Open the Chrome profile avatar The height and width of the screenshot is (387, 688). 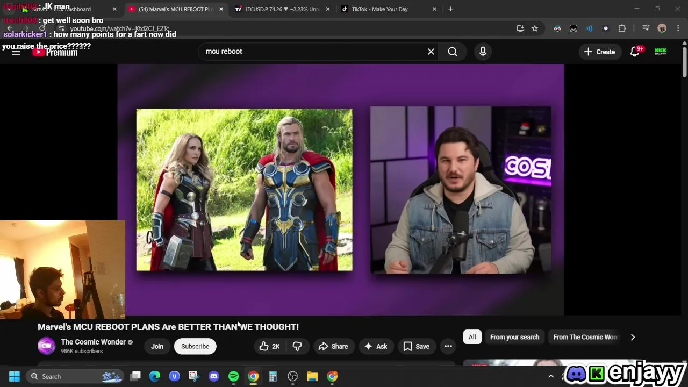click(x=662, y=28)
